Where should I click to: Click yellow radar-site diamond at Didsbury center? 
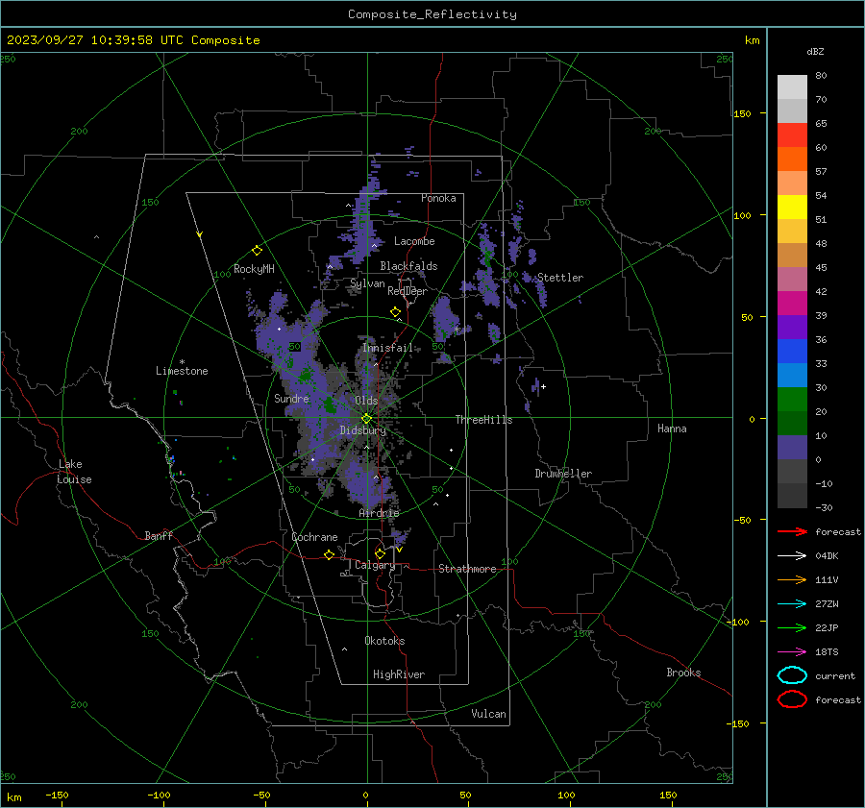click(366, 419)
